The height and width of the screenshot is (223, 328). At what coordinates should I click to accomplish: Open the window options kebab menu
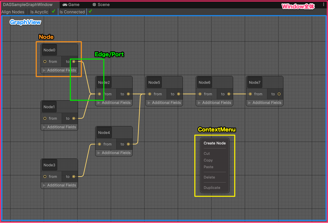323,4
